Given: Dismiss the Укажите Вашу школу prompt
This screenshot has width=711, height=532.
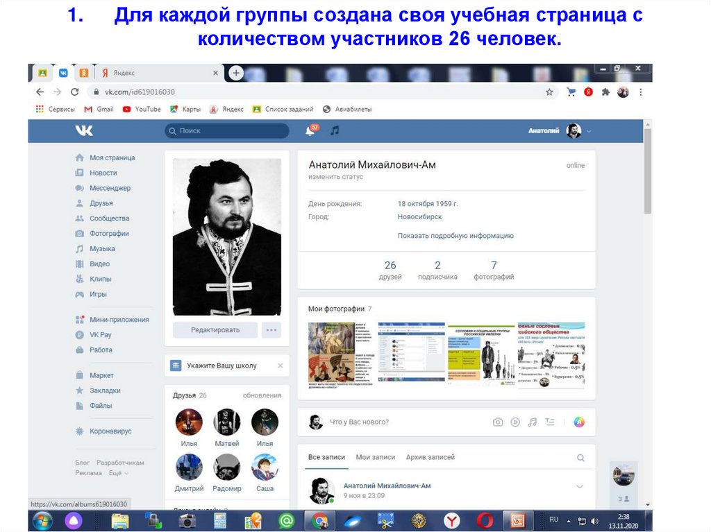Looking at the screenshot, I should coord(280,366).
